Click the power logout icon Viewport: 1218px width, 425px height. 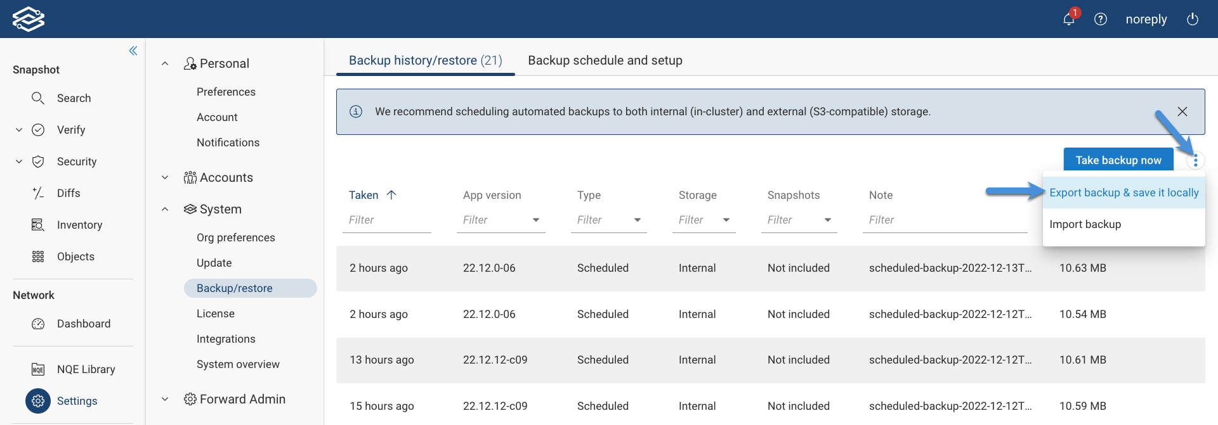click(x=1193, y=19)
